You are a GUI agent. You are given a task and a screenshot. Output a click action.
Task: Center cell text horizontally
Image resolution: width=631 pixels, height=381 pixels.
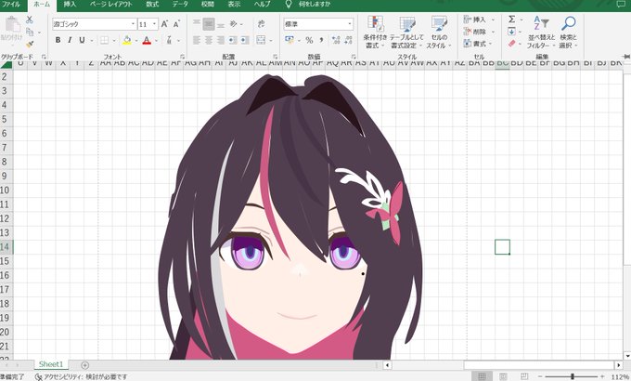(x=209, y=40)
